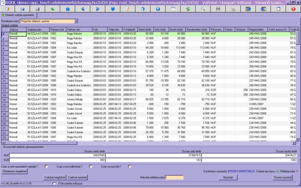Click the green refresh toolbar icon
The height and width of the screenshot is (188, 301).
click(188, 9)
